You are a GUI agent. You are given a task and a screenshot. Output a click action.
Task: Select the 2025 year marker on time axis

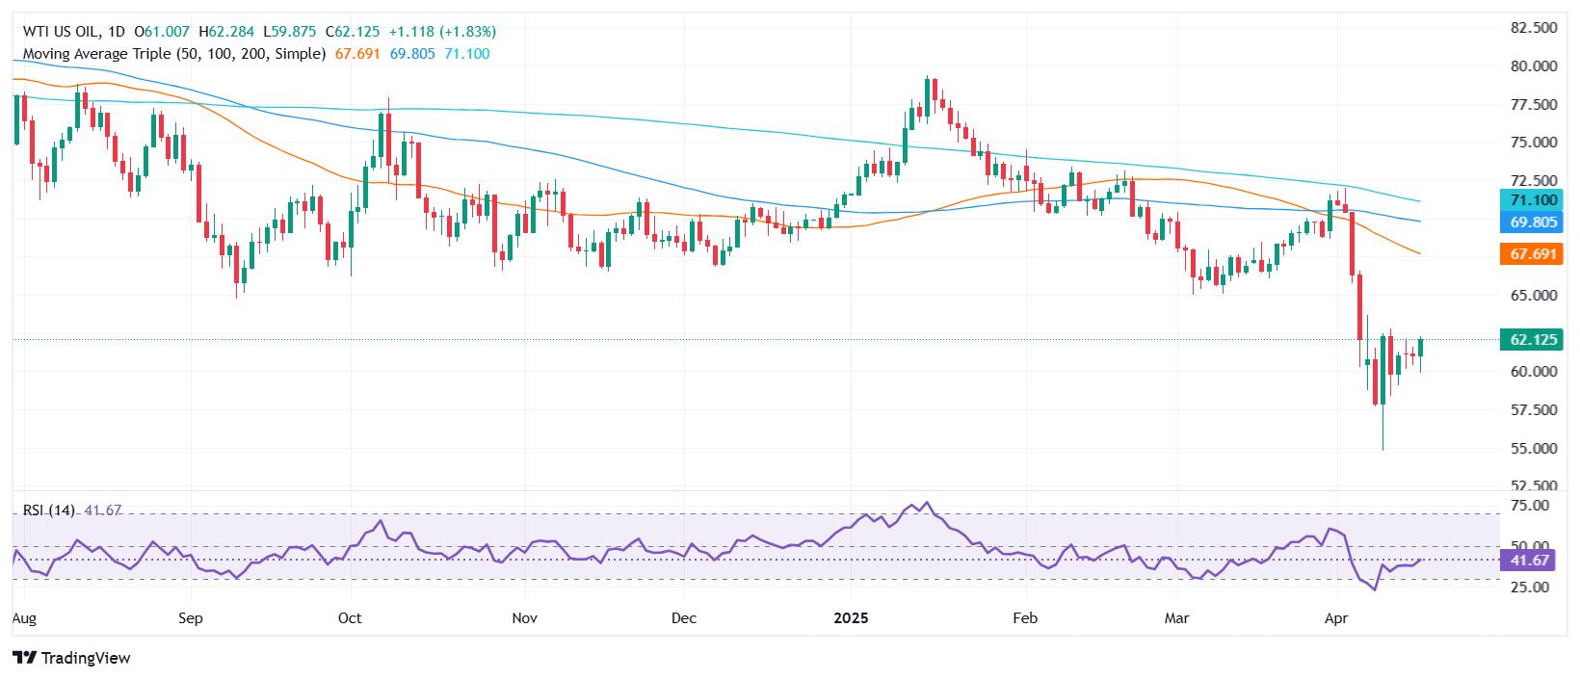(x=853, y=617)
